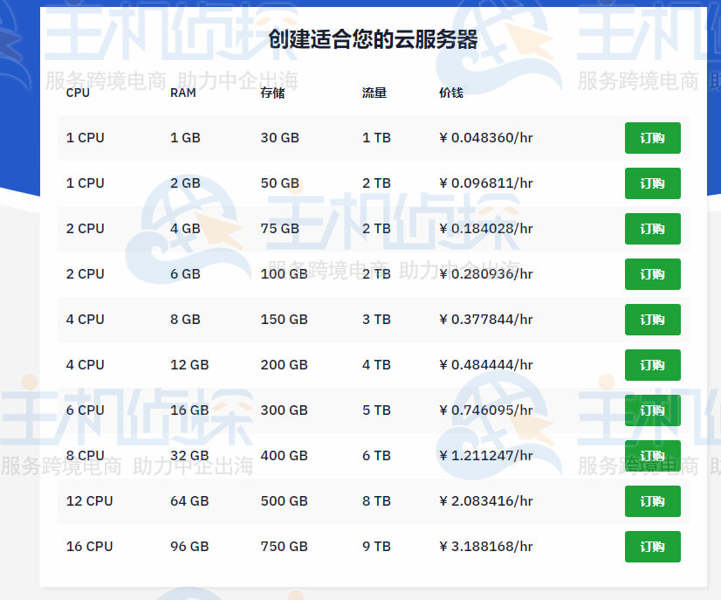
Task: Click the CPU column header
Action: tap(77, 93)
